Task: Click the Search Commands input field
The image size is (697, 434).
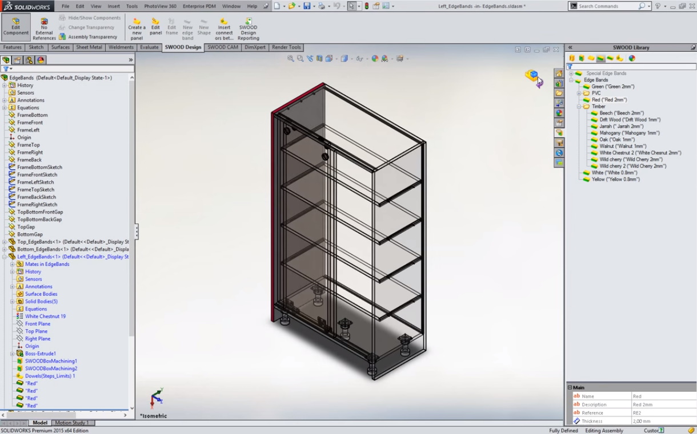Action: [x=607, y=6]
